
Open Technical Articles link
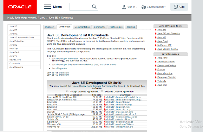coord(166,62)
